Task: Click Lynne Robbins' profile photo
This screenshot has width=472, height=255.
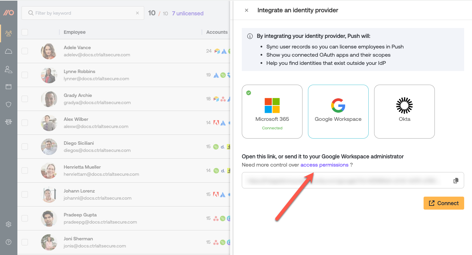Action: coord(49,75)
